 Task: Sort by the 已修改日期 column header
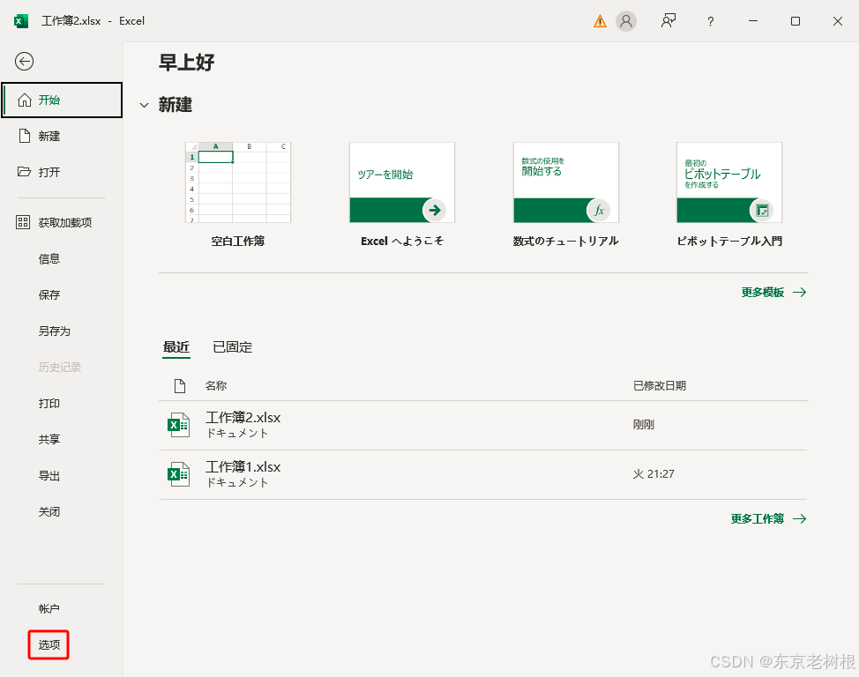coord(660,385)
